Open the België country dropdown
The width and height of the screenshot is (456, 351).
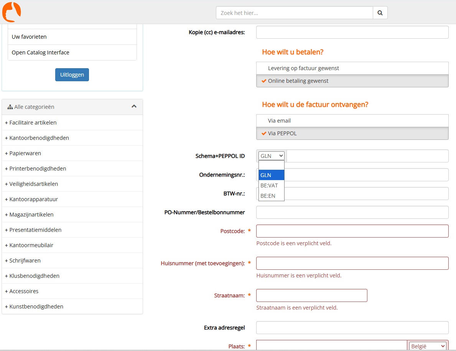click(x=428, y=346)
